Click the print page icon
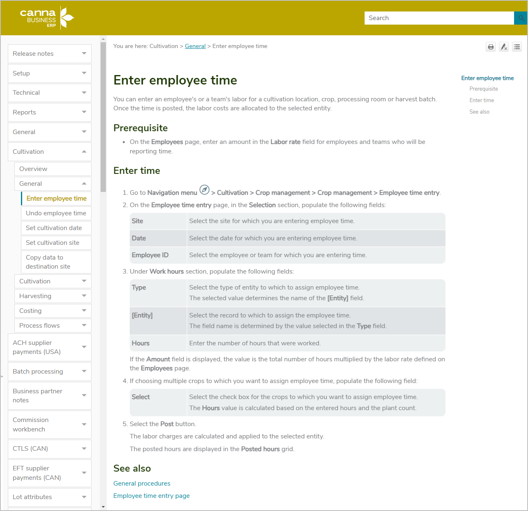 (491, 47)
